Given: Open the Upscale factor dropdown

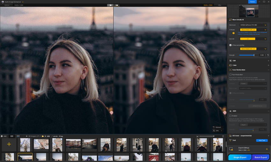Looking at the screenshot, I should [x=253, y=39].
